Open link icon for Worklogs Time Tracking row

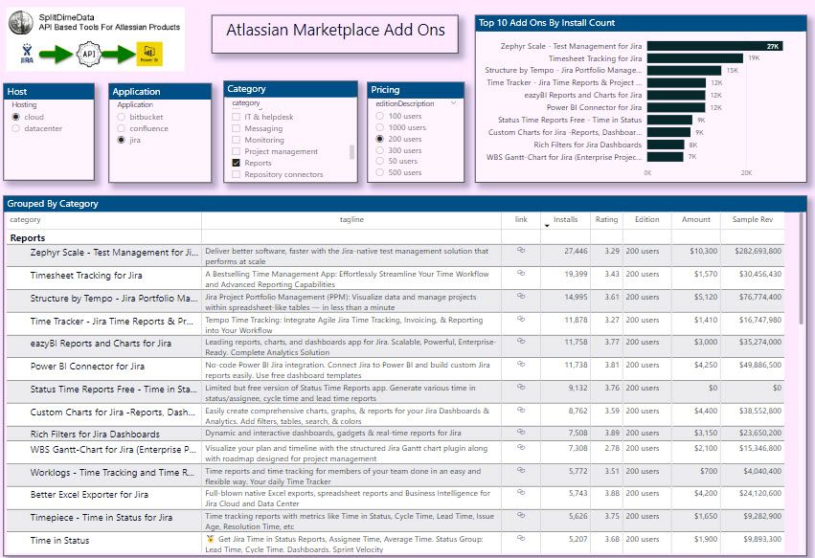point(521,470)
